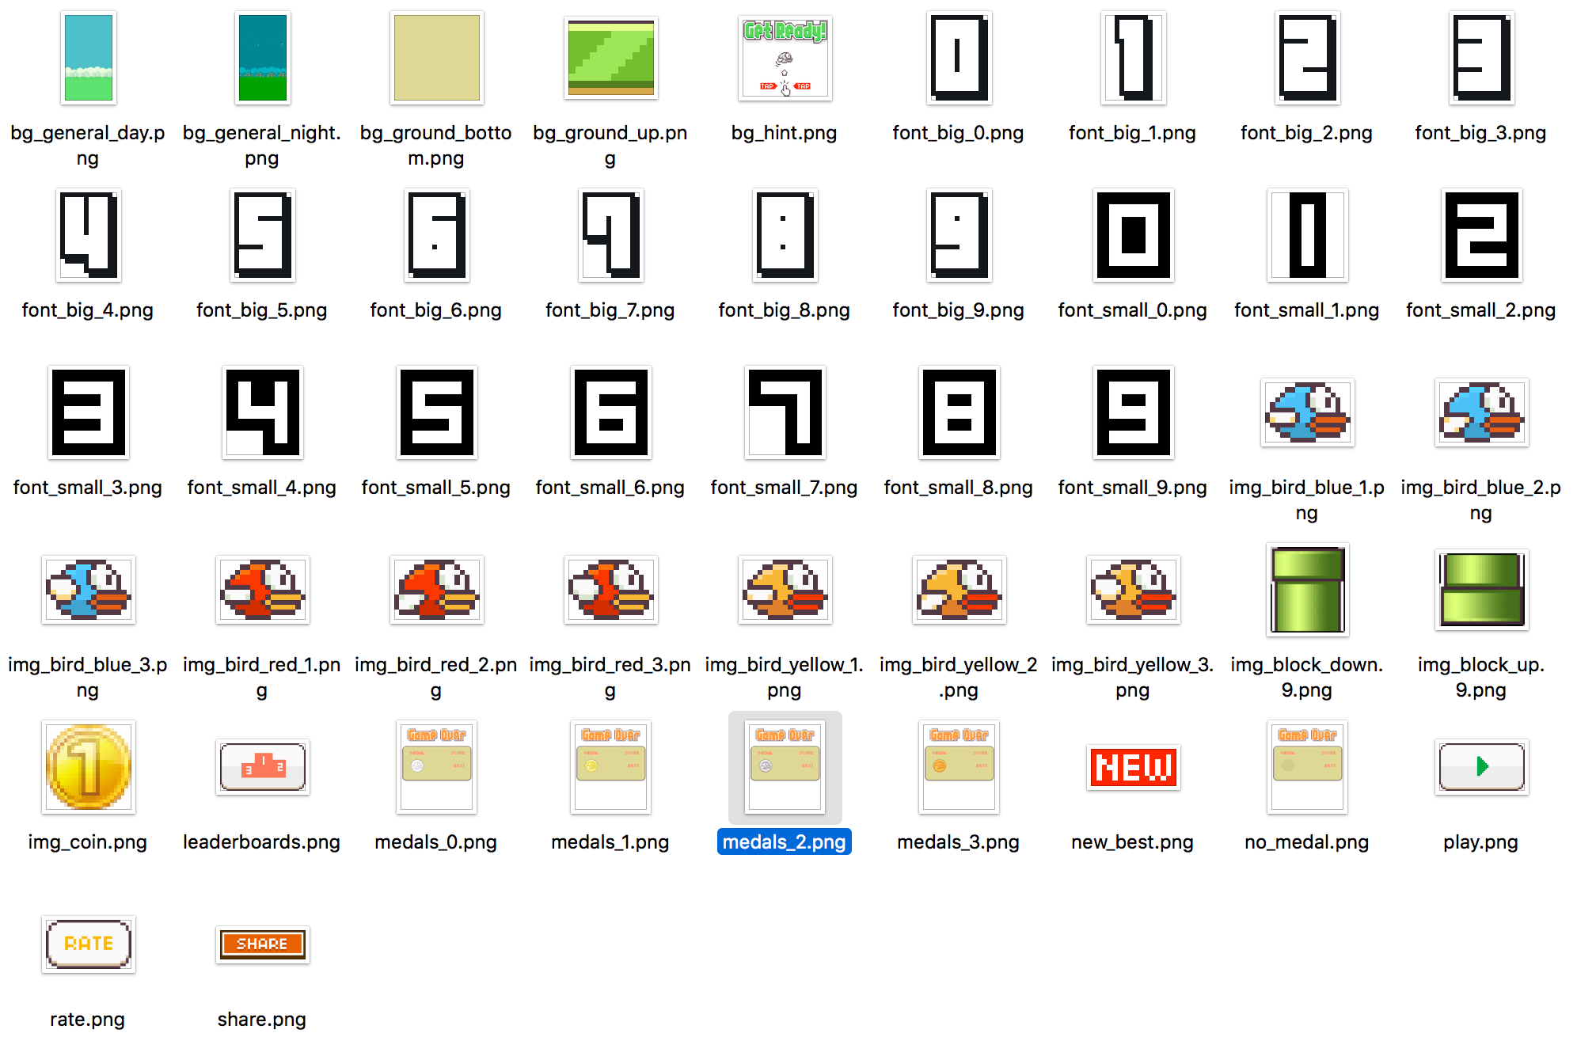Select the img_block_down.9.png pipe icon

(1307, 590)
